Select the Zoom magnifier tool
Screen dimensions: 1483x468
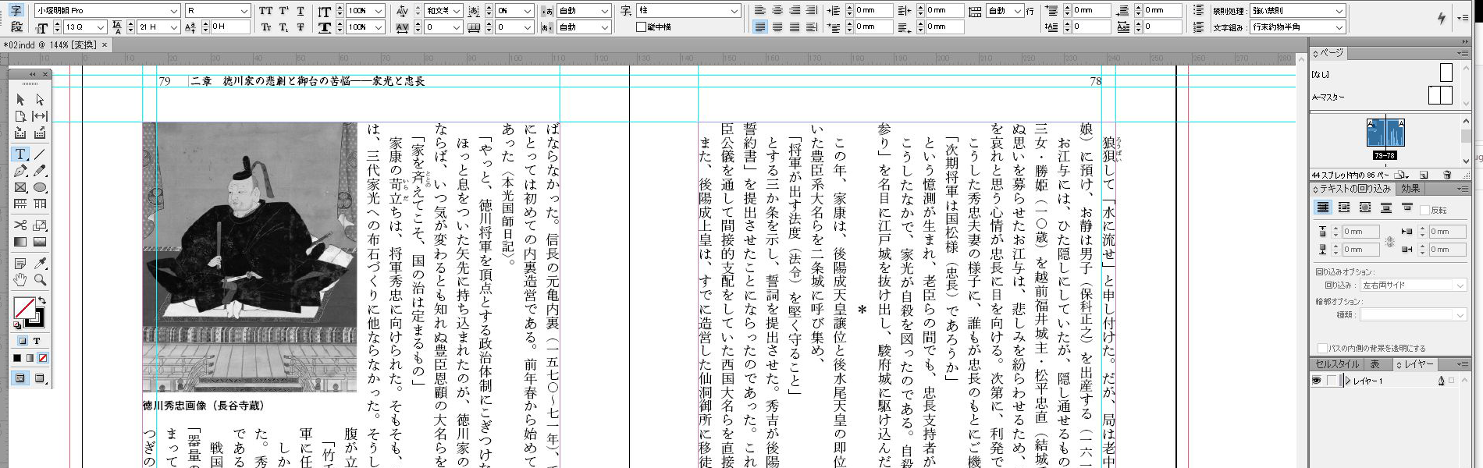(x=40, y=280)
